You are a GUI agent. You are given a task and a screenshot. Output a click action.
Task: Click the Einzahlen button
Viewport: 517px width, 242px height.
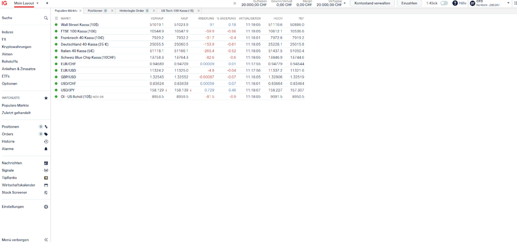[409, 3]
